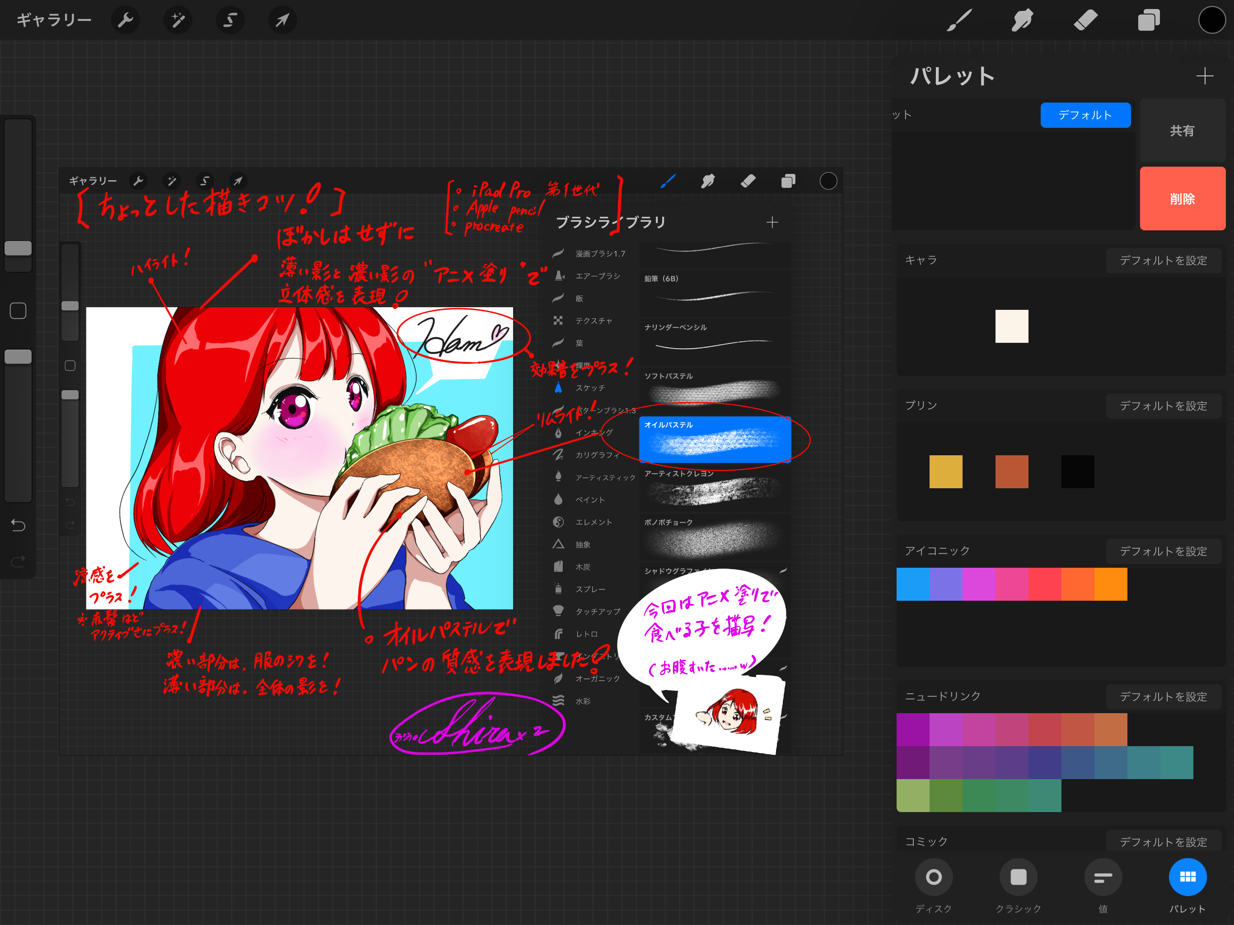Viewport: 1234px width, 925px height.
Task: Switch to the クラシック color tab
Action: coord(1018,887)
